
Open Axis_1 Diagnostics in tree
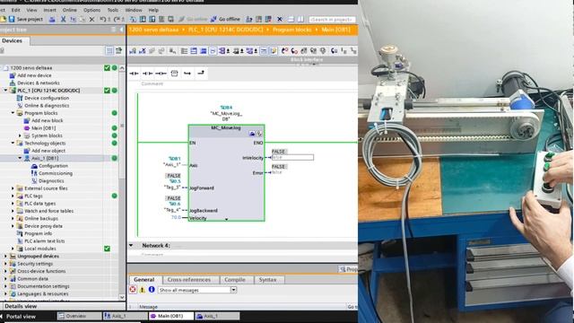[51, 181]
